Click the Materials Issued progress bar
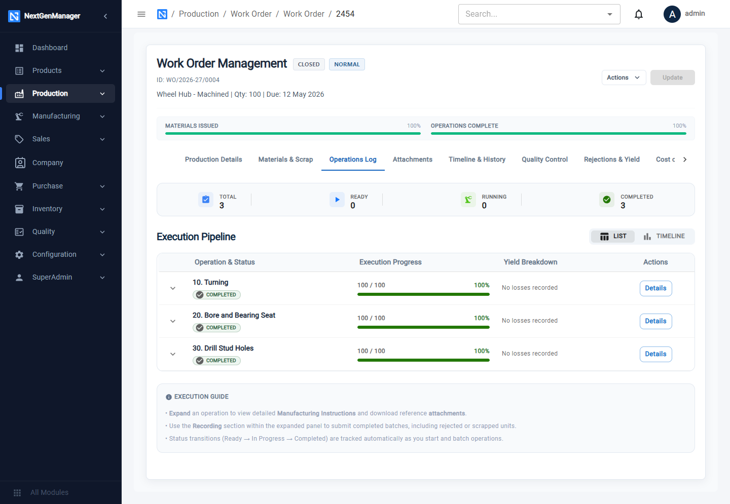The height and width of the screenshot is (504, 730). (x=293, y=133)
